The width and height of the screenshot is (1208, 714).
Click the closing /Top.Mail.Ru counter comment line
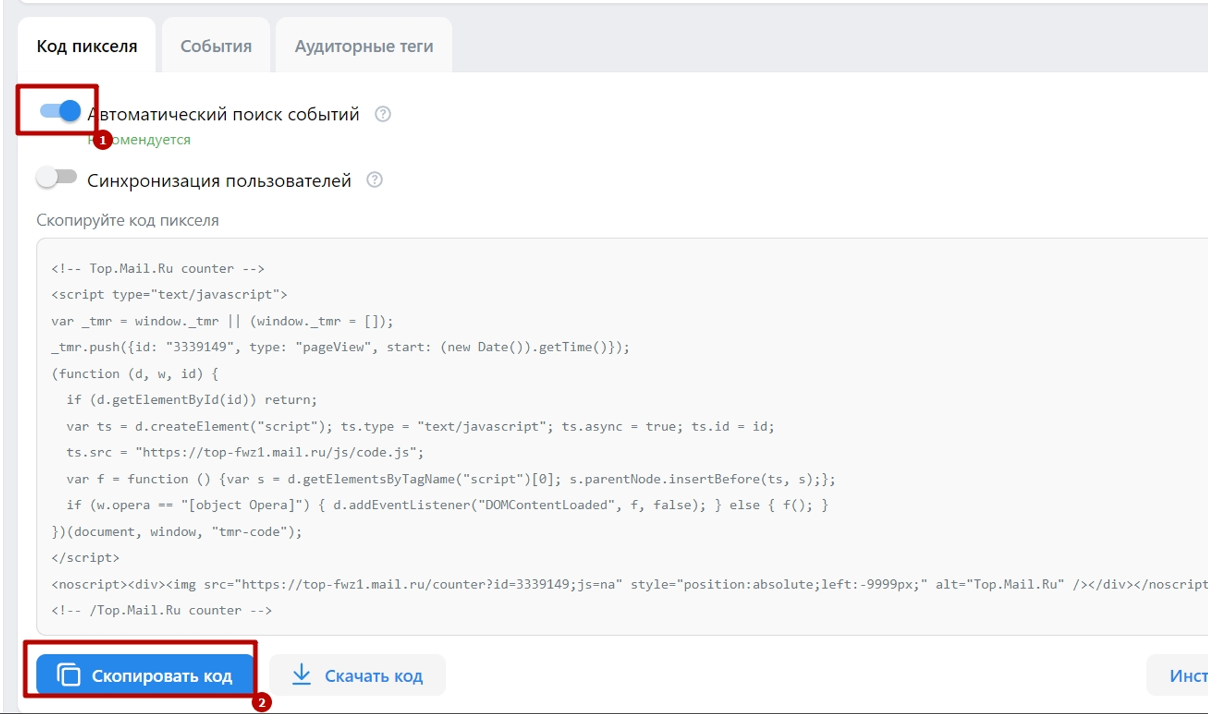[161, 610]
